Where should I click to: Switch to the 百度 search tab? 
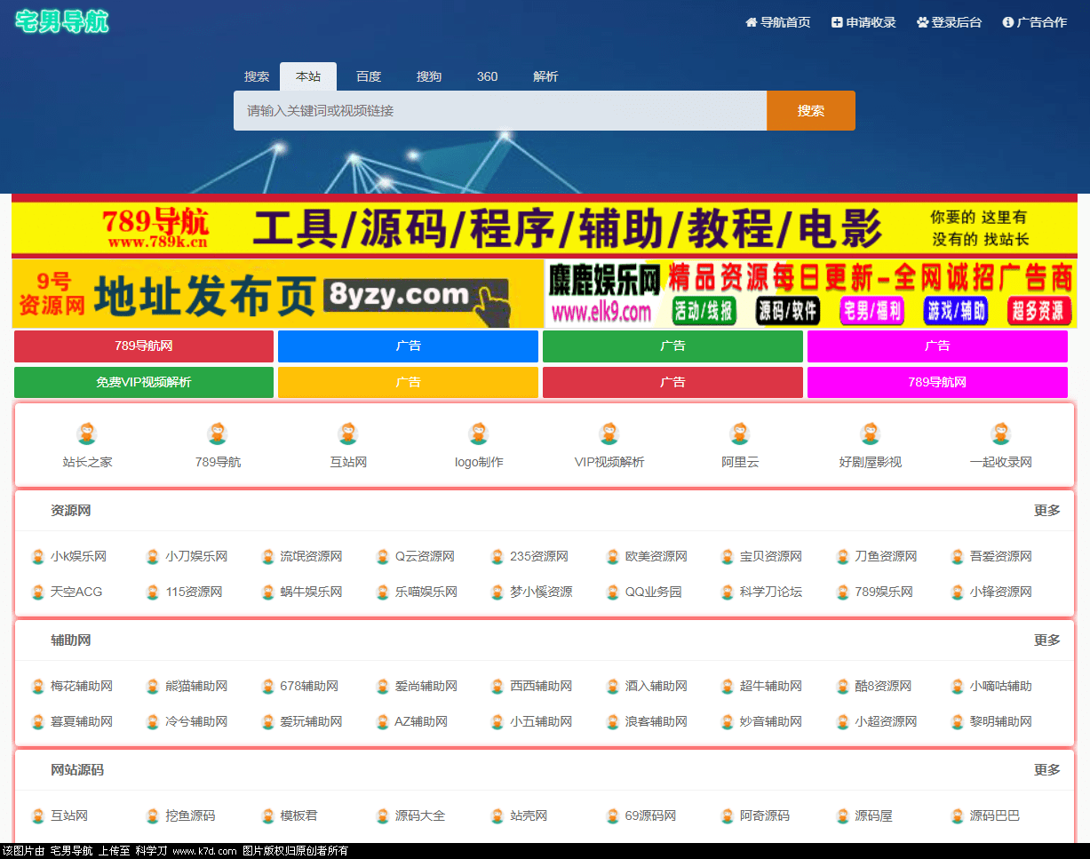[x=368, y=76]
